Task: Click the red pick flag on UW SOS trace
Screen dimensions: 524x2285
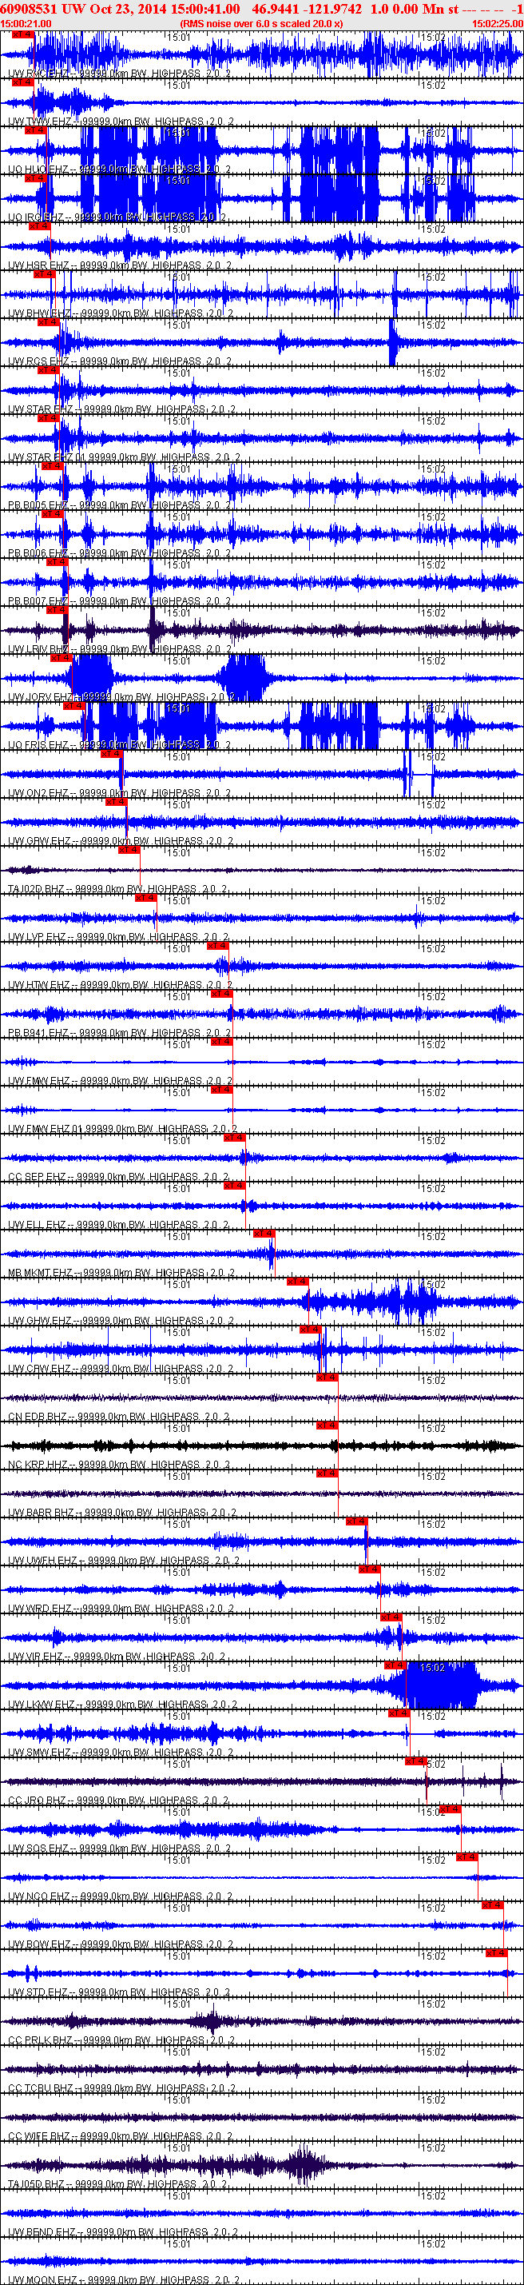Action: (x=451, y=1809)
